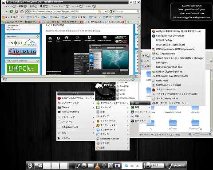Click the Anthy dictionary tool icon
The height and width of the screenshot is (170, 213).
click(x=154, y=31)
